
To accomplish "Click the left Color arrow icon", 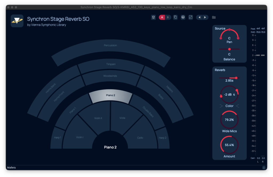I will click(x=221, y=106).
